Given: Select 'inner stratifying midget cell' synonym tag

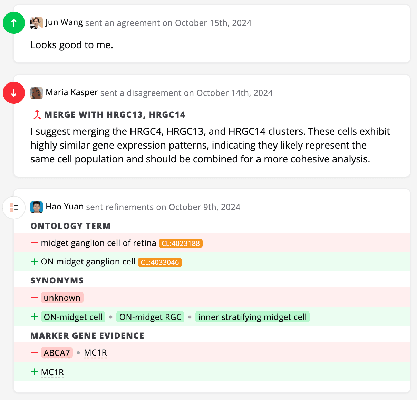Looking at the screenshot, I should [252, 317].
